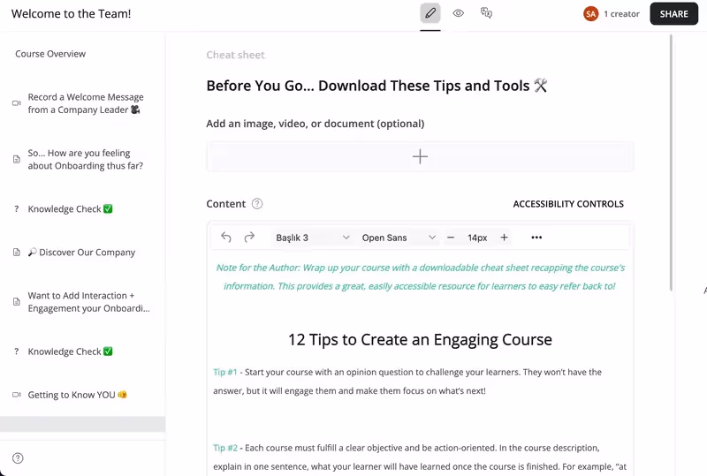Open the help icon at sidebar bottom

(x=18, y=458)
